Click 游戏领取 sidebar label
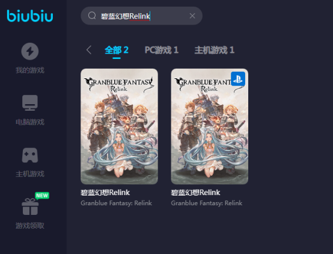Viewport: 333px width, 254px height. pos(30,226)
